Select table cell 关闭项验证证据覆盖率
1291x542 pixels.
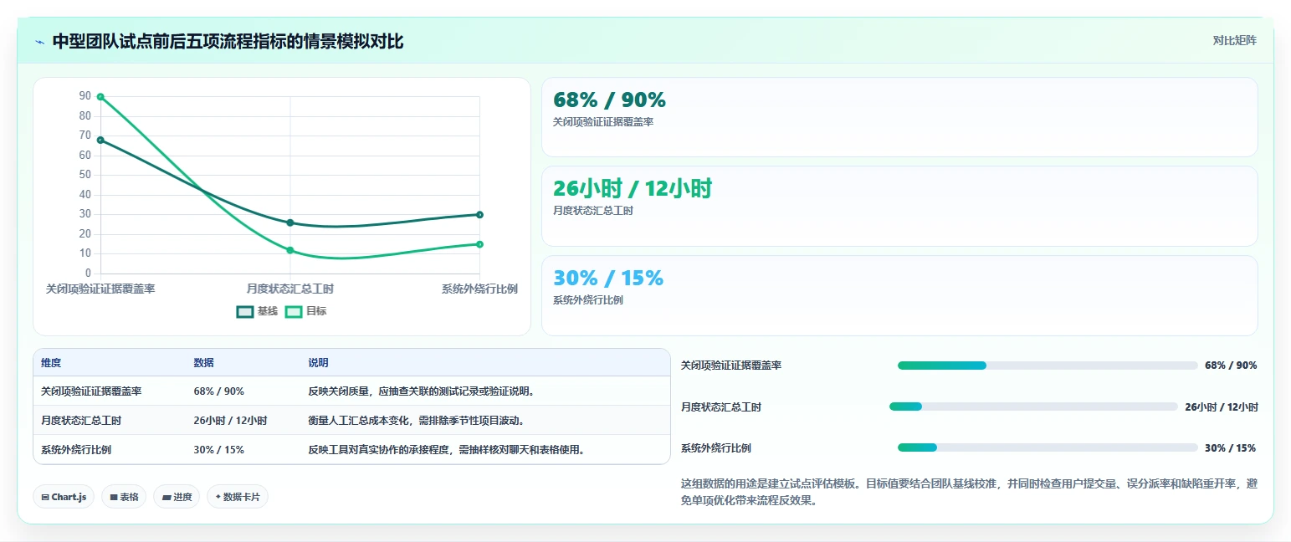pos(91,391)
